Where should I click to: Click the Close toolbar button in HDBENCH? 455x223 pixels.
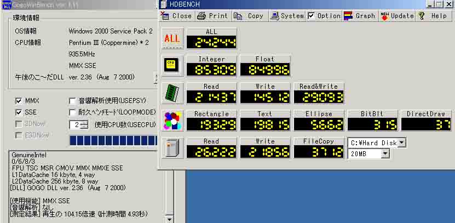click(x=177, y=16)
